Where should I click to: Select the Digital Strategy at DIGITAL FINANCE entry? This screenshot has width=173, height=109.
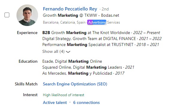coord(102,39)
